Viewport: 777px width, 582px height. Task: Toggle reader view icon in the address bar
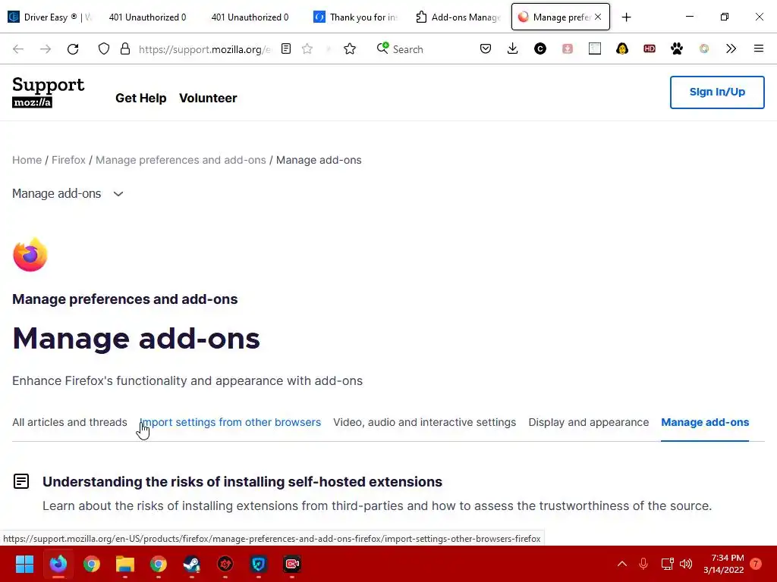point(286,48)
